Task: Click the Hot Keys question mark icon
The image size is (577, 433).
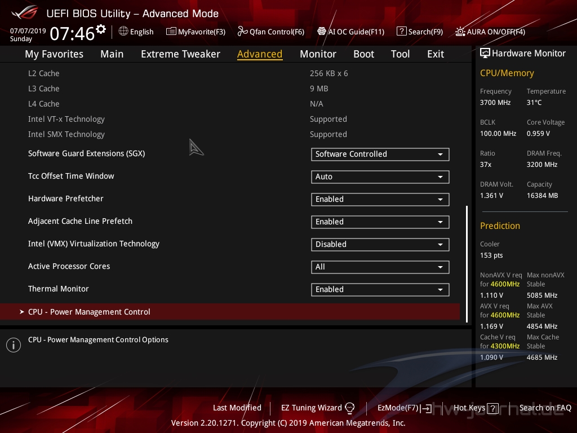Action: (492, 408)
